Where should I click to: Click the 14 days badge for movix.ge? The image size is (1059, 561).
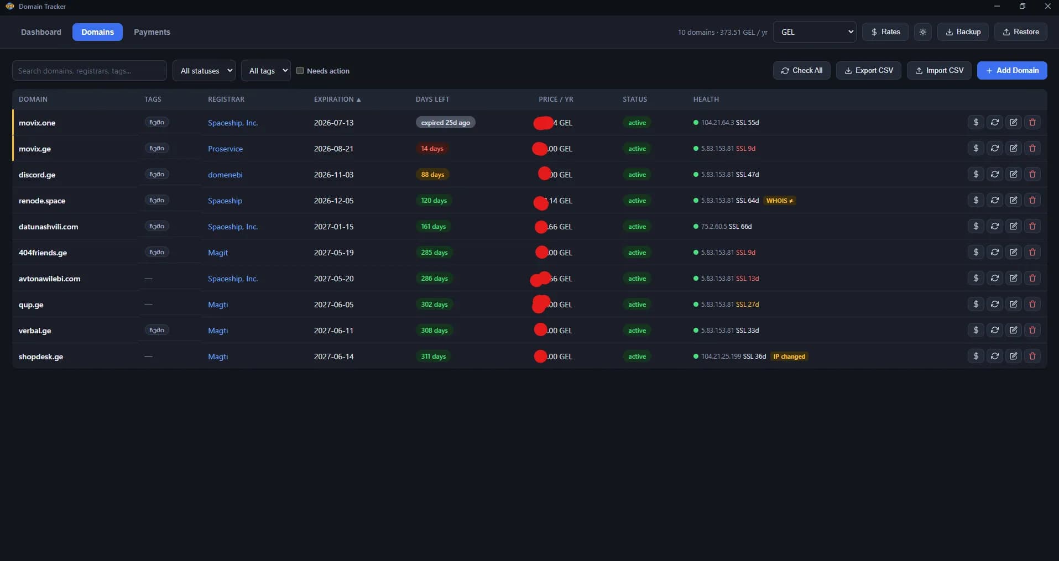[x=432, y=149]
